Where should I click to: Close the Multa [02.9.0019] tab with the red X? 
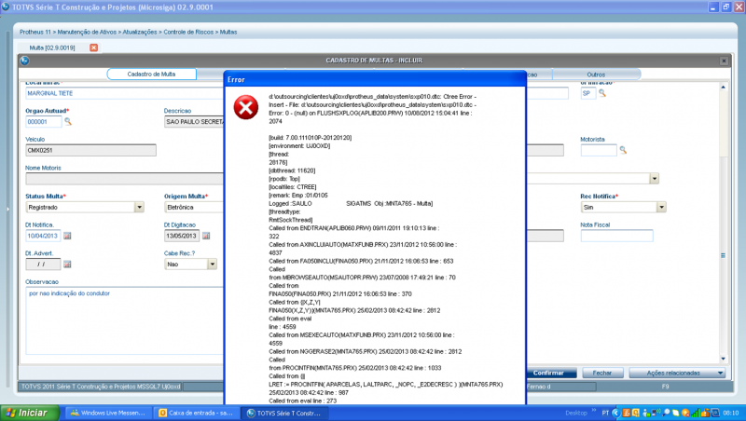coord(94,48)
